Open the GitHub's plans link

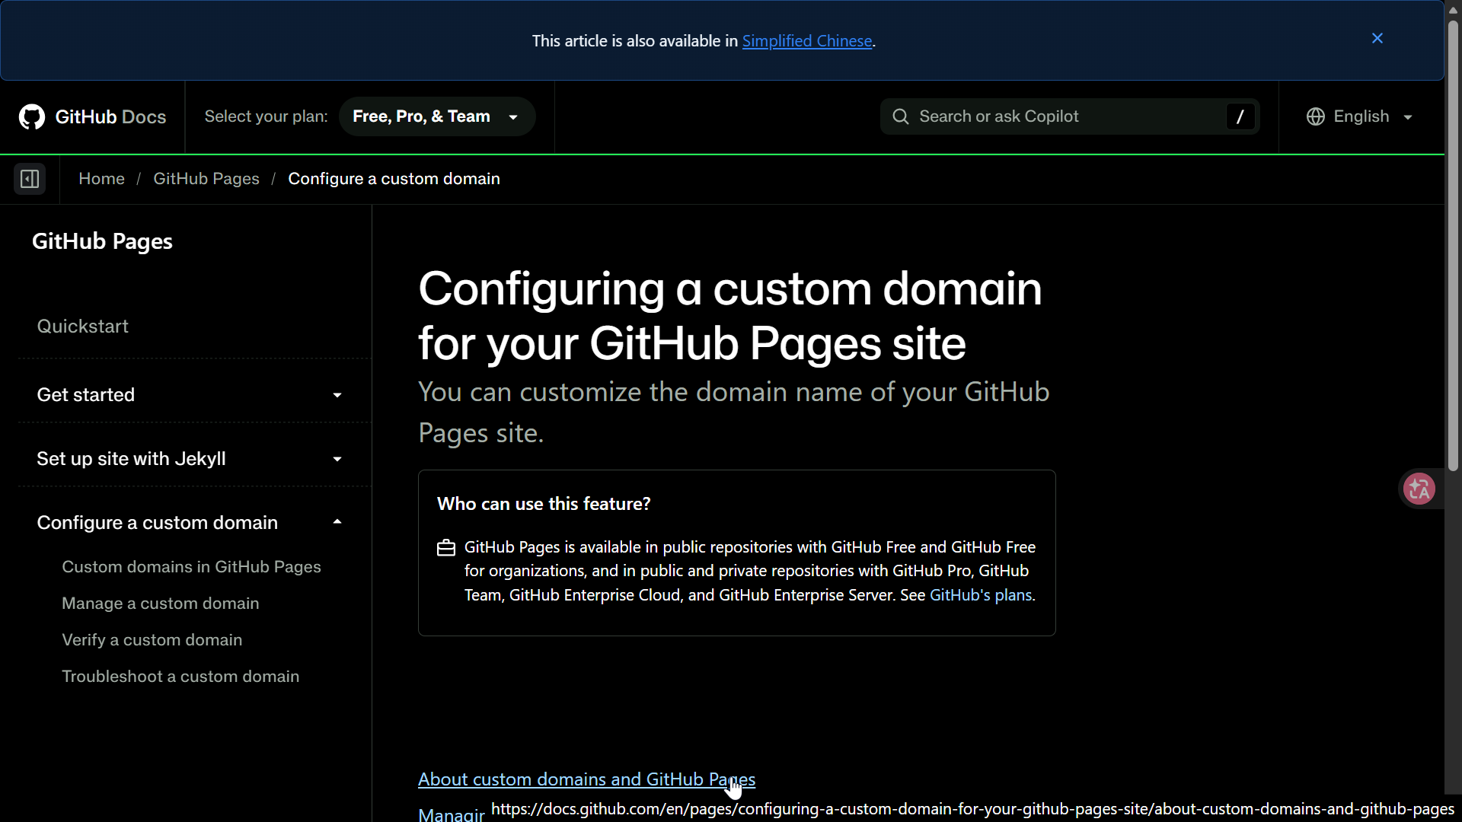(981, 595)
